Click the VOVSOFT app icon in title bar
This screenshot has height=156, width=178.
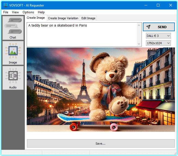pyautogui.click(x=5, y=5)
